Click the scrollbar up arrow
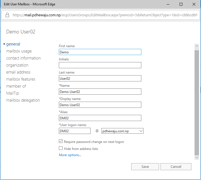The image size is (201, 180). click(x=197, y=46)
